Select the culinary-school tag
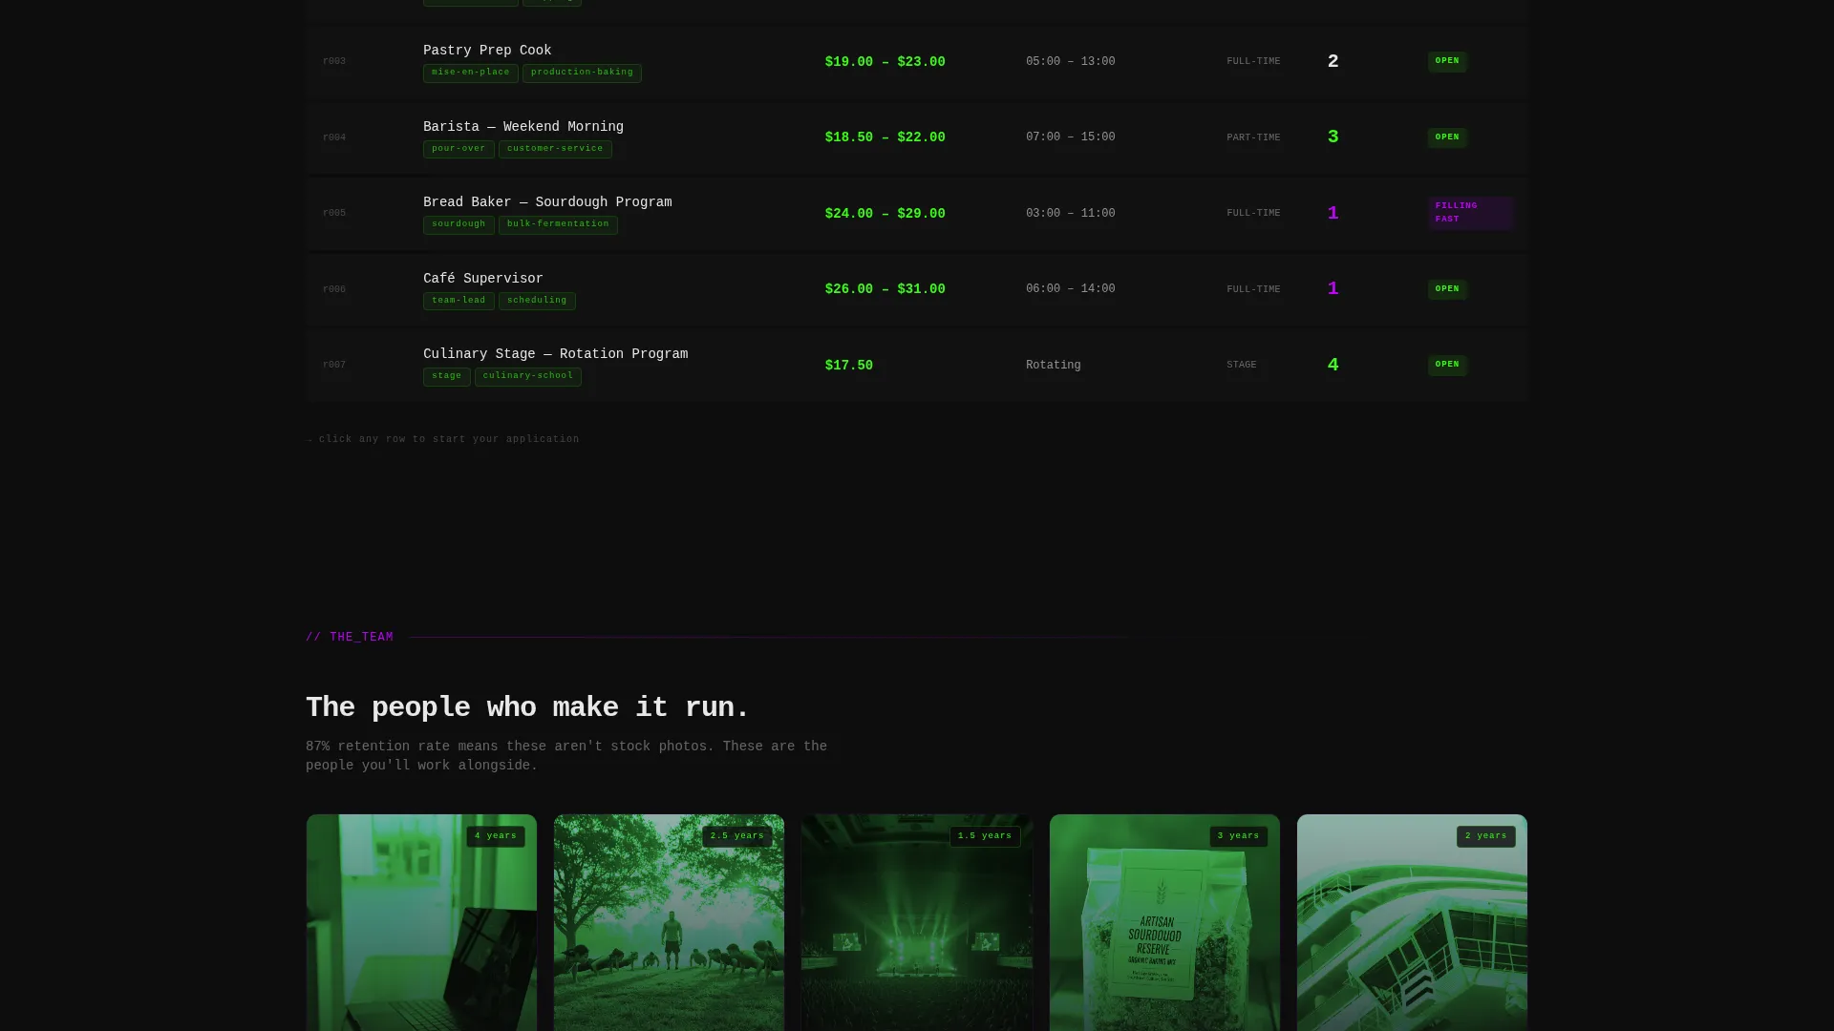The image size is (1834, 1031). pos(528,376)
